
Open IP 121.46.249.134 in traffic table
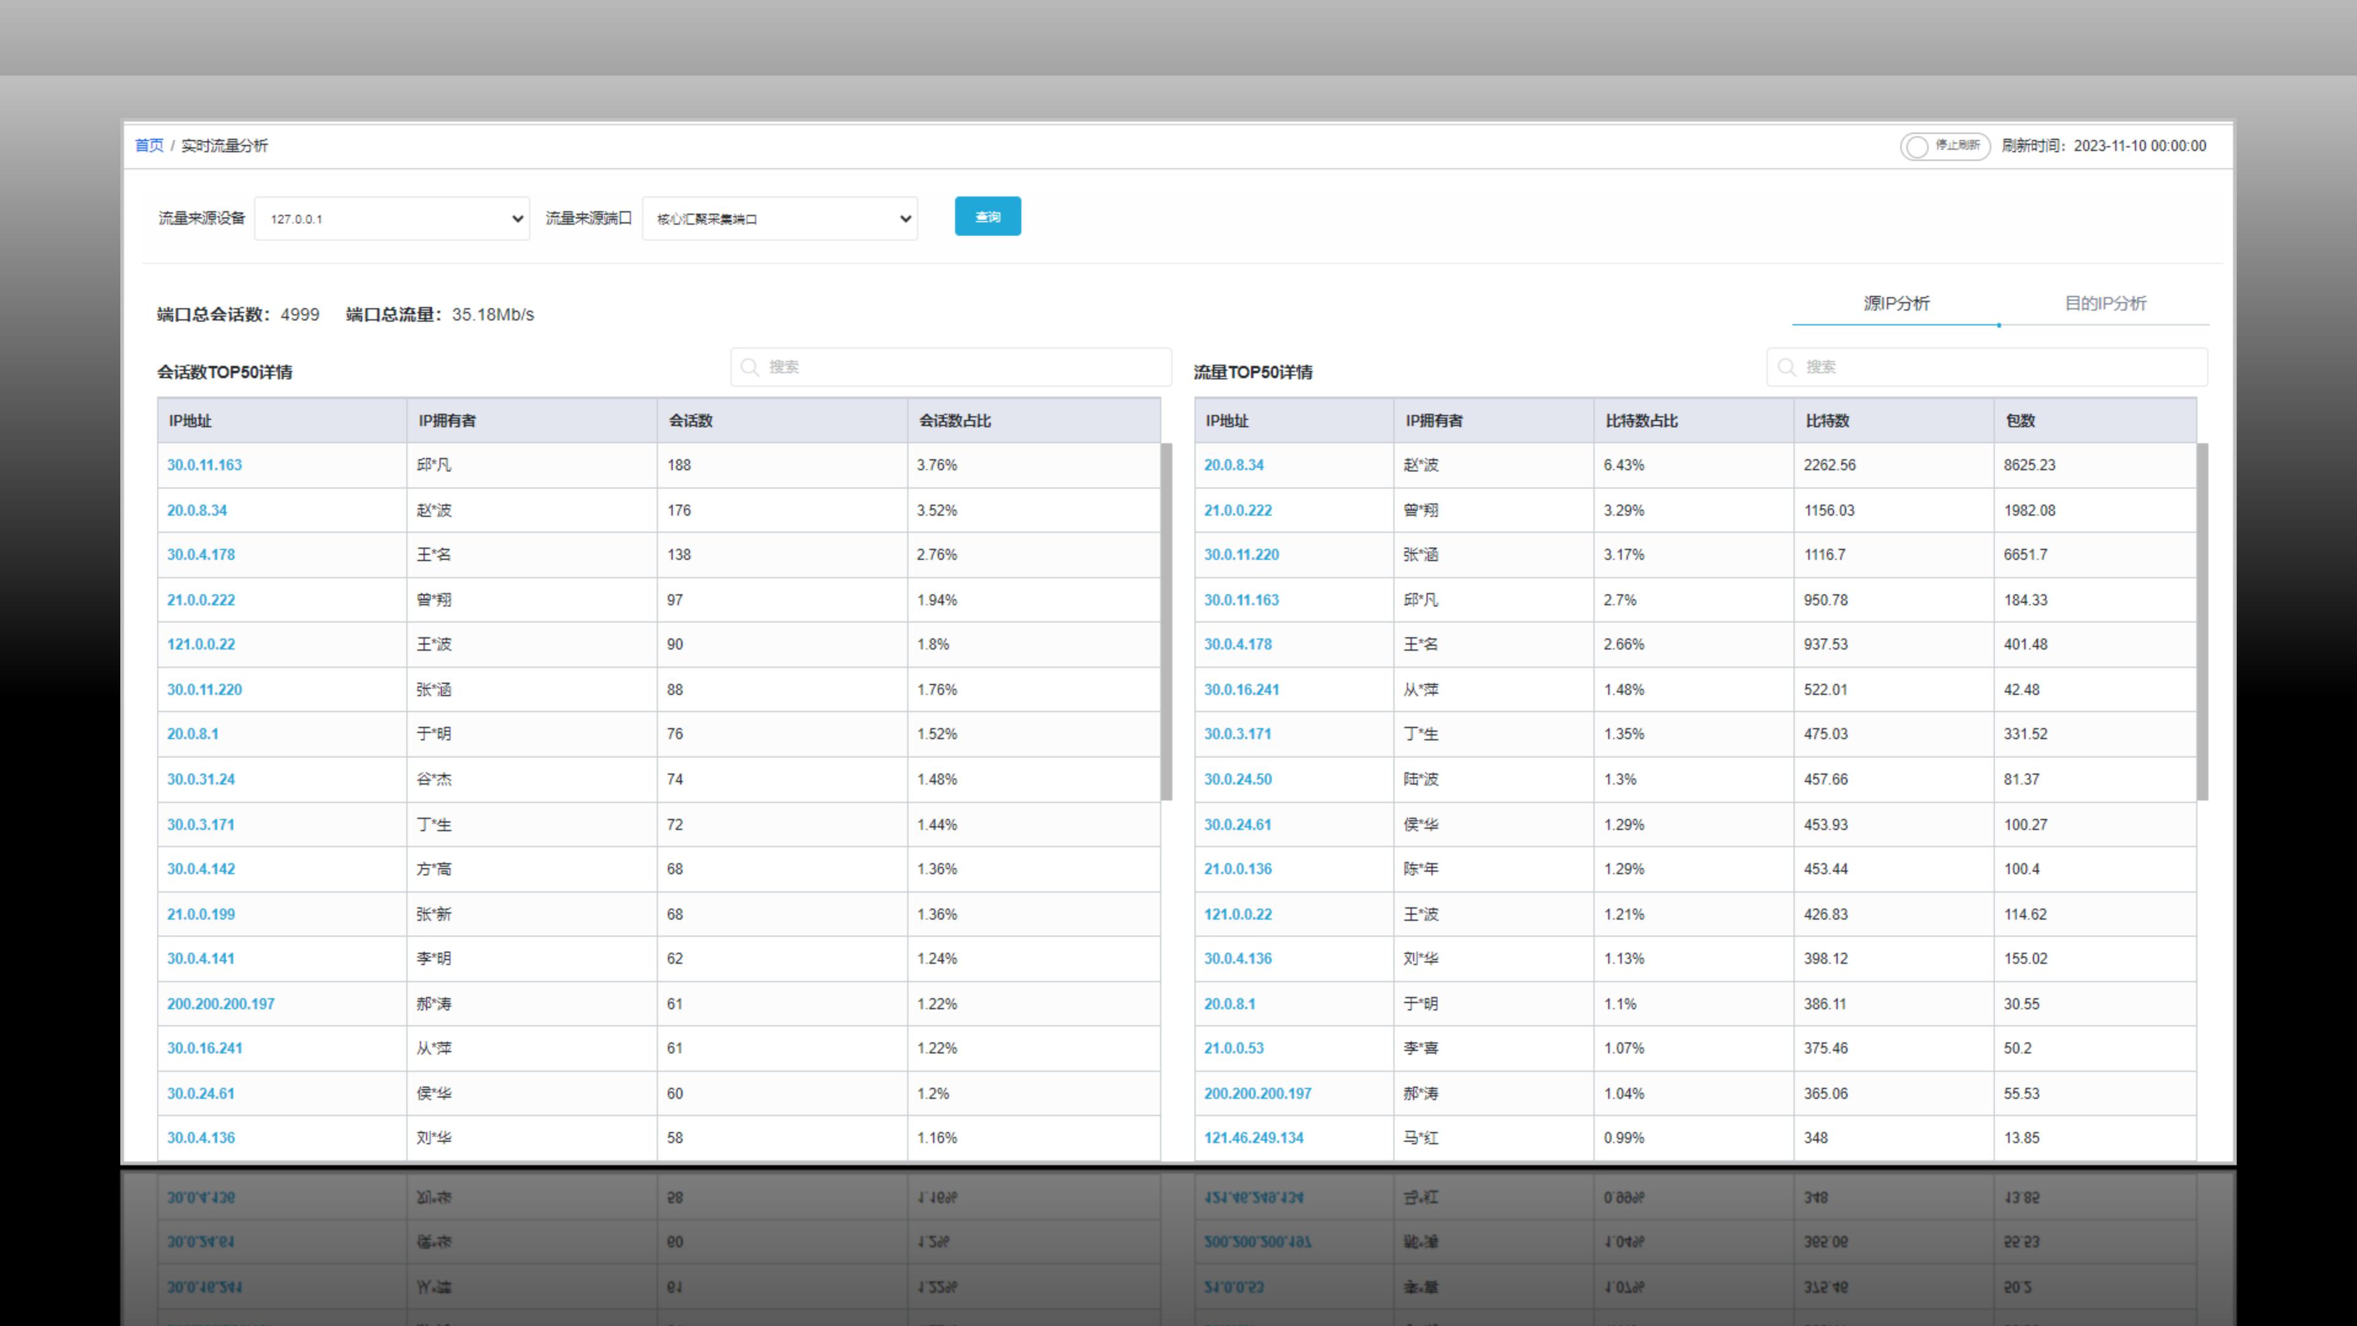pyautogui.click(x=1253, y=1138)
